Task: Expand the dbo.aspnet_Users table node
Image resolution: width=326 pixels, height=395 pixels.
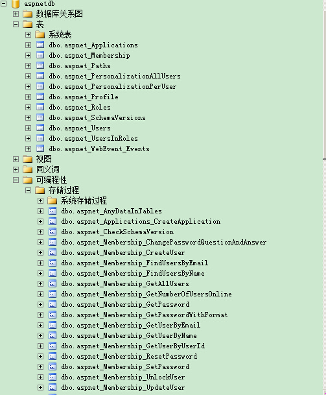Action: 29,128
